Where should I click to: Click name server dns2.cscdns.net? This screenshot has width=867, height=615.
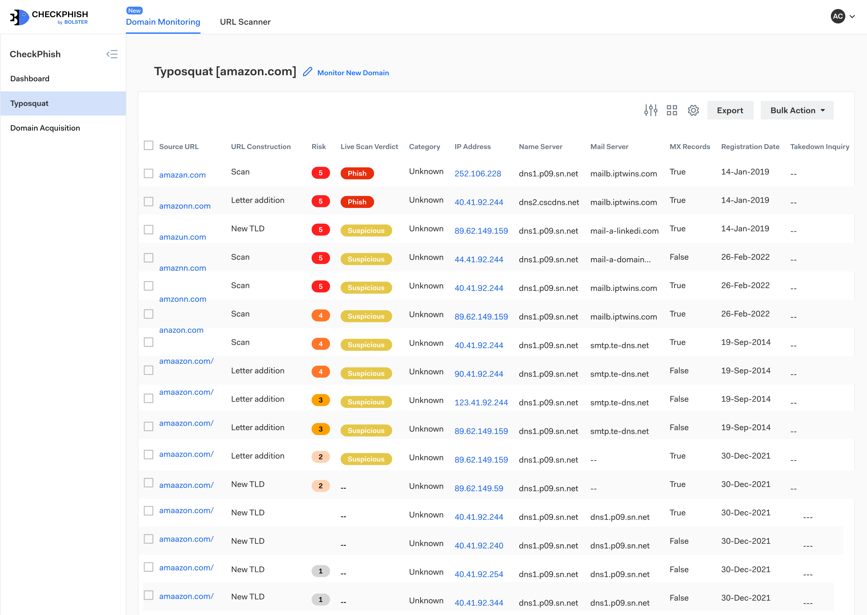point(549,202)
